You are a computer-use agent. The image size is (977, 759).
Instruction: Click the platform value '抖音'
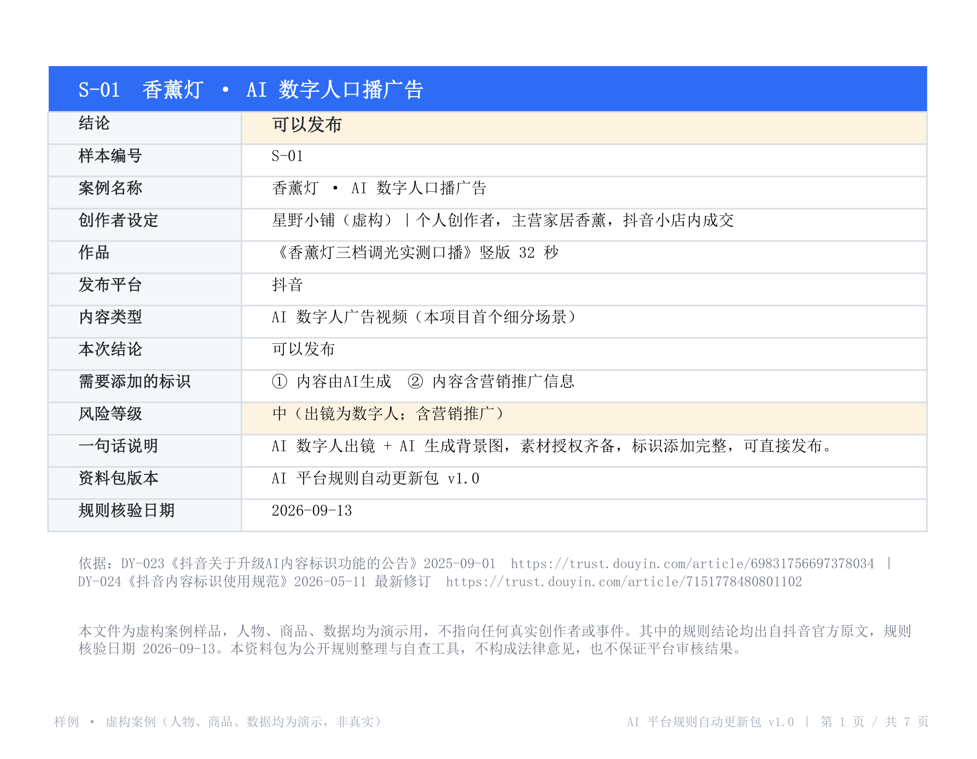pos(287,285)
